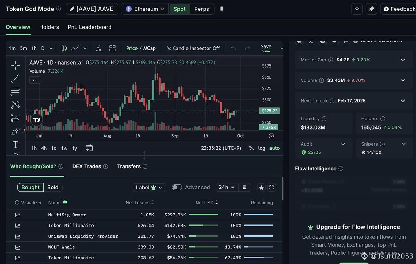
Task: Edit the [AAVE] AAVE token selector
Action: click(92, 9)
